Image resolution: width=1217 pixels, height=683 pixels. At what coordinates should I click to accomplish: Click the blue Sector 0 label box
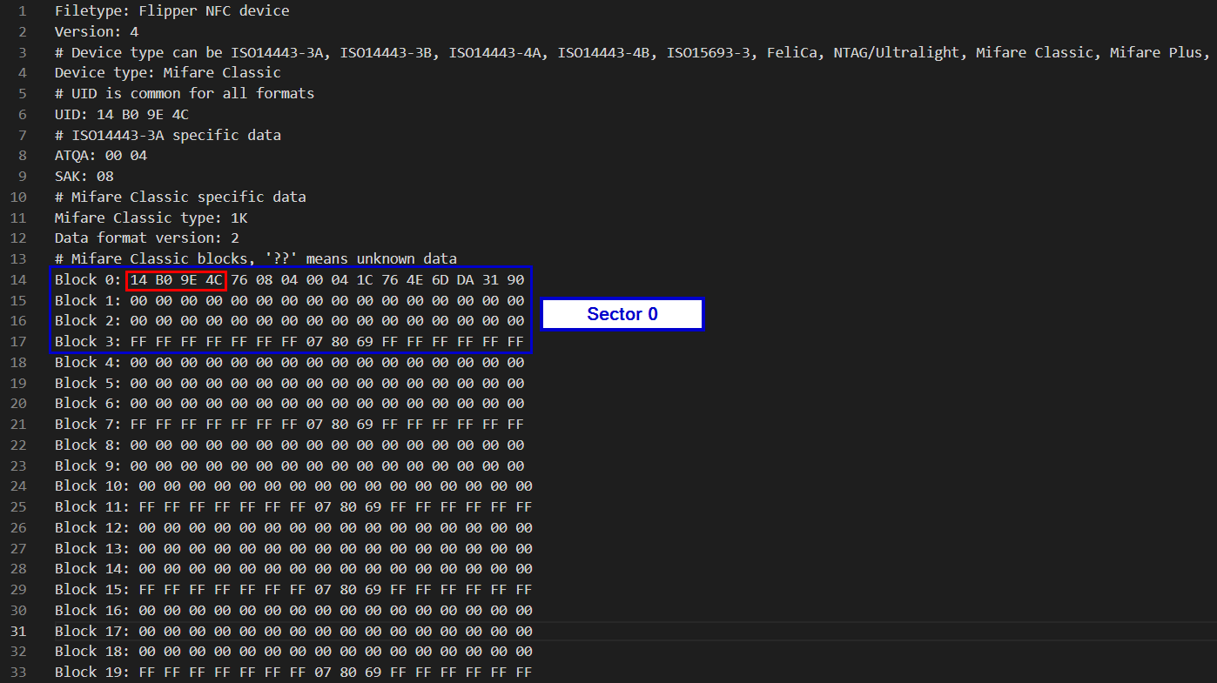click(x=622, y=314)
